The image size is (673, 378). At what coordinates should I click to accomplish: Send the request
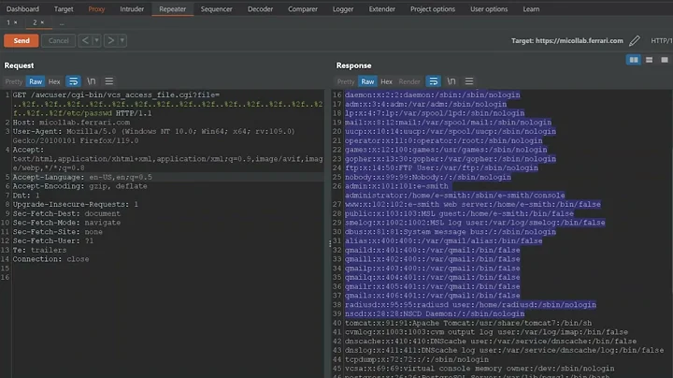(x=21, y=40)
